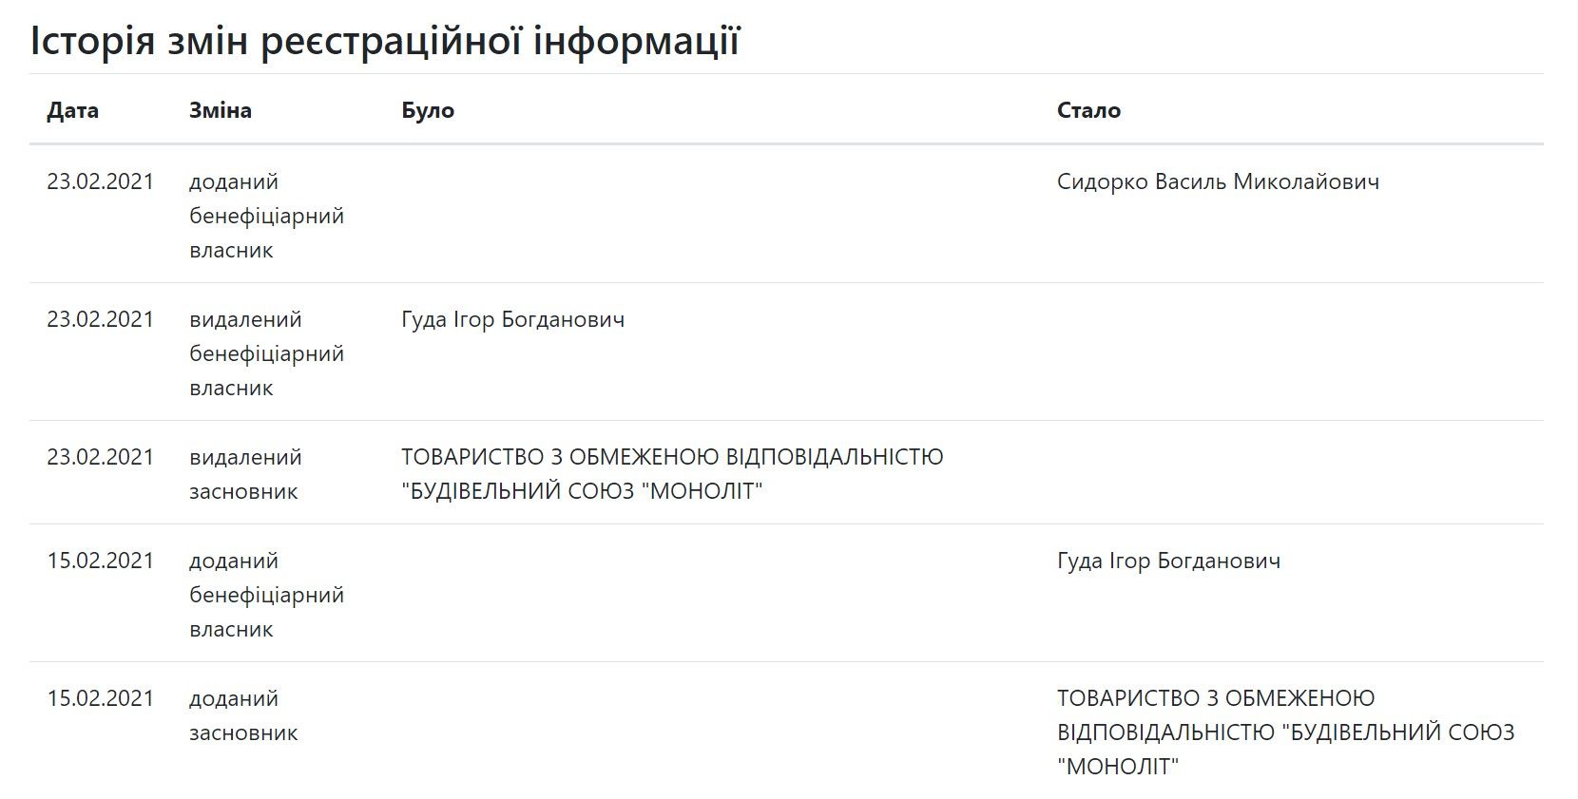Viewport: 1578px width, 799px height.
Task: Click the date in the видалений засновник row
Action: 100,457
